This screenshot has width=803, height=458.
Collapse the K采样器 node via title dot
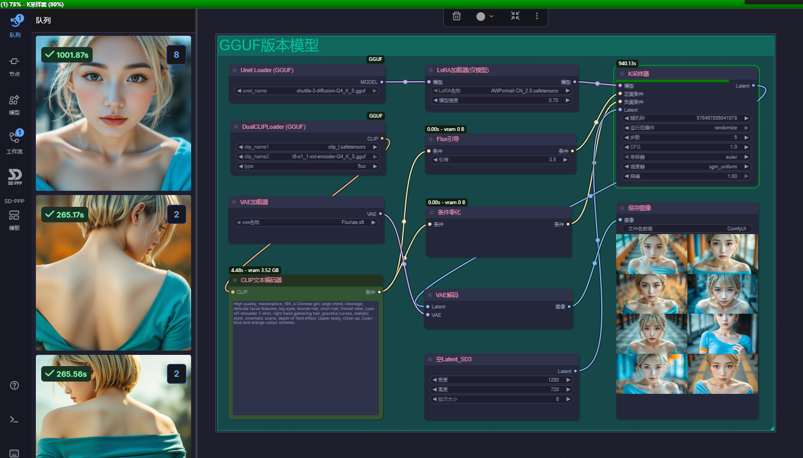(x=622, y=74)
